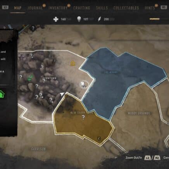Select the Muddy Grounds region label
169x169 pixels.
point(139,113)
